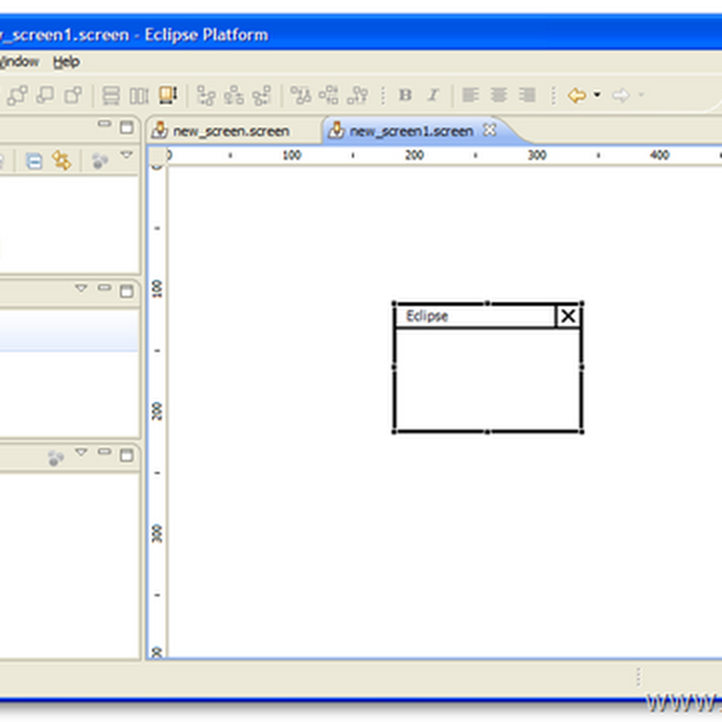Click the X on the Eclipse widget in the canvas
Screen dimensions: 722x722
(568, 316)
